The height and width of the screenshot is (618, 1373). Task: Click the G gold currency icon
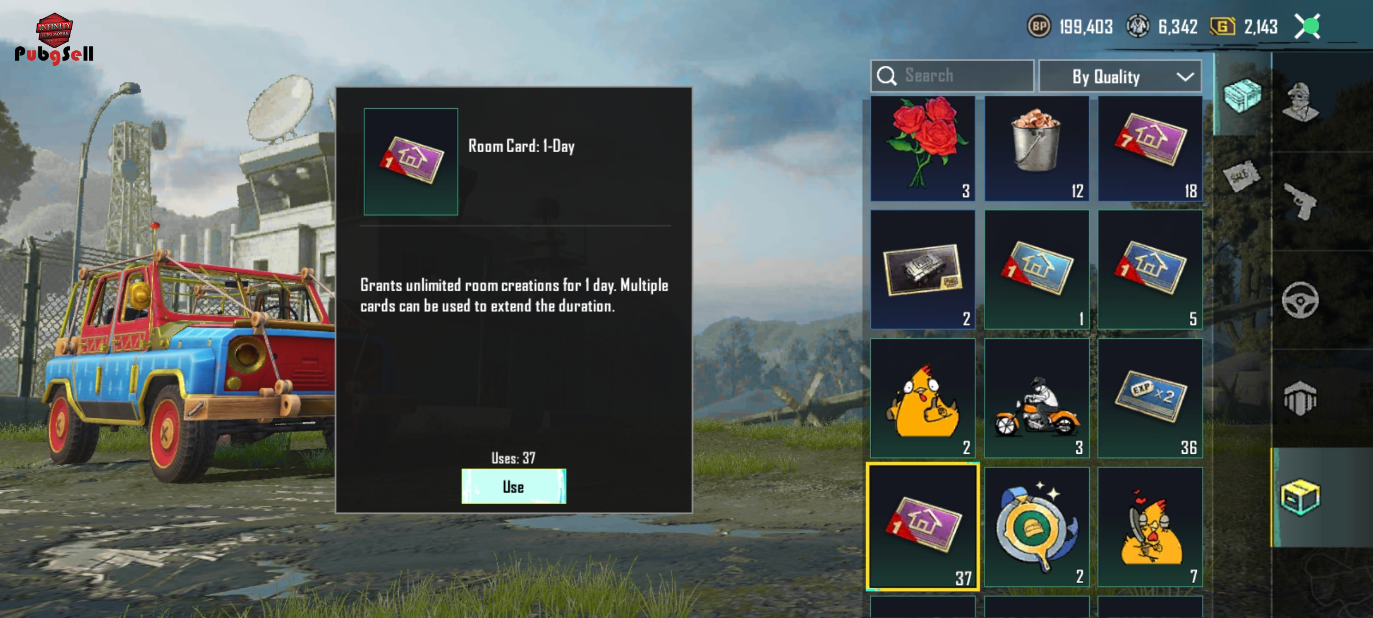pyautogui.click(x=1223, y=26)
